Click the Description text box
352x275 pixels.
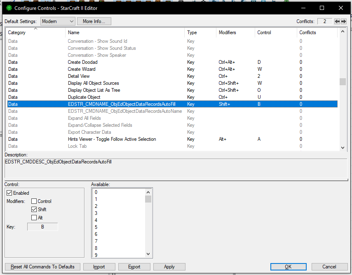176,169
